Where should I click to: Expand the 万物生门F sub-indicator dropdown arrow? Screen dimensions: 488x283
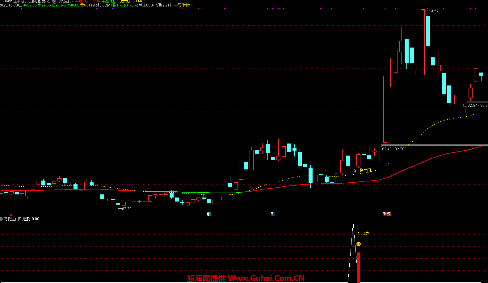coord(2,219)
